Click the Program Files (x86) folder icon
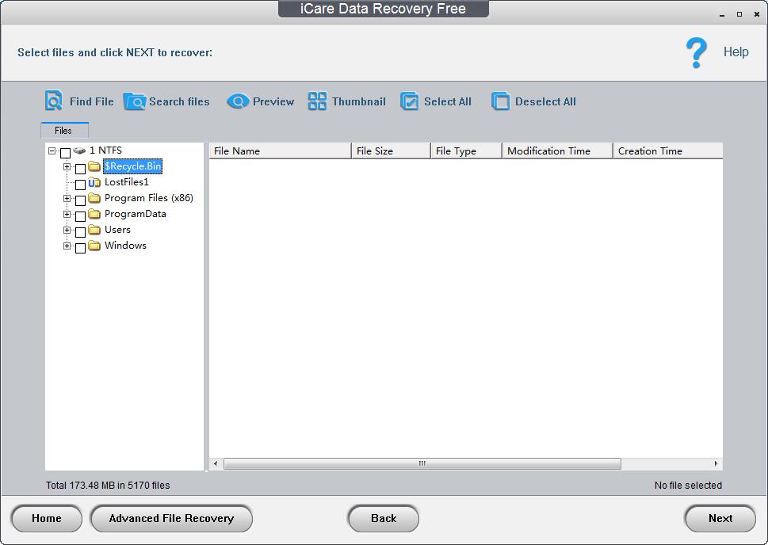The image size is (768, 545). [94, 198]
